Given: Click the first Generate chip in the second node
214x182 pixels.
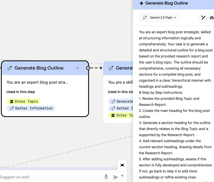Looking at the screenshot, I should click(121, 101).
